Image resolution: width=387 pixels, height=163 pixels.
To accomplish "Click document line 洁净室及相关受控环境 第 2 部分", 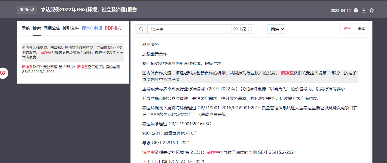I will [x=219, y=152].
